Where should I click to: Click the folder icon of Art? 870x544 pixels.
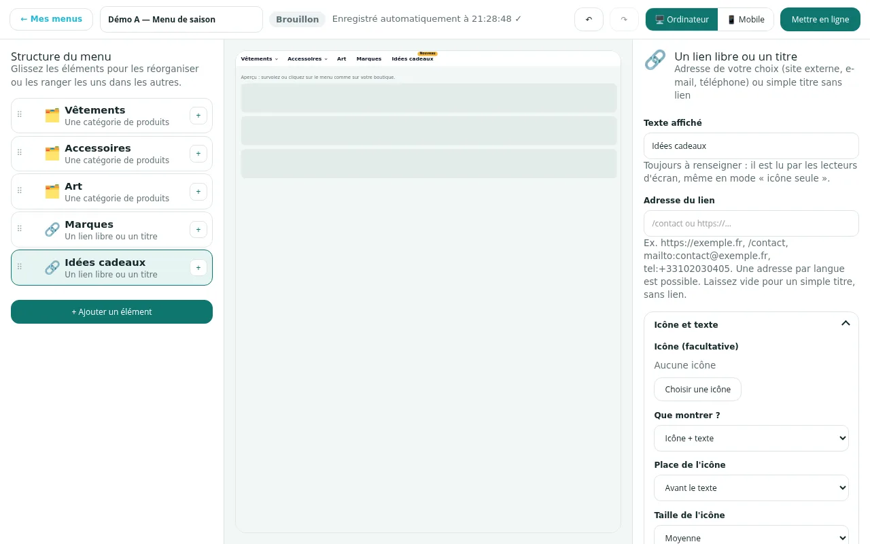pyautogui.click(x=52, y=192)
